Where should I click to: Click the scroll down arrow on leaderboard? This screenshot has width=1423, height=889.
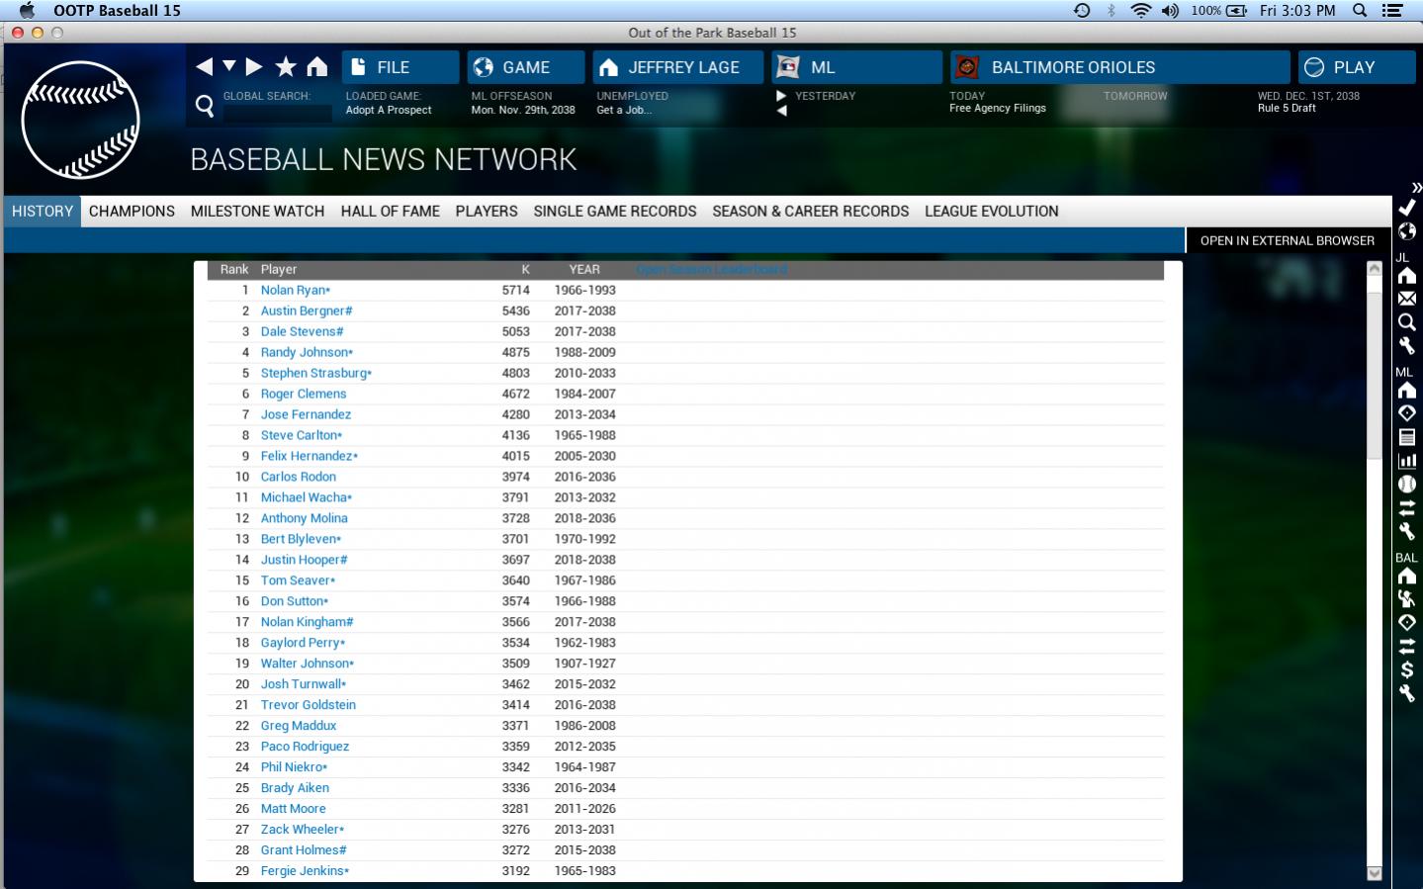1374,872
